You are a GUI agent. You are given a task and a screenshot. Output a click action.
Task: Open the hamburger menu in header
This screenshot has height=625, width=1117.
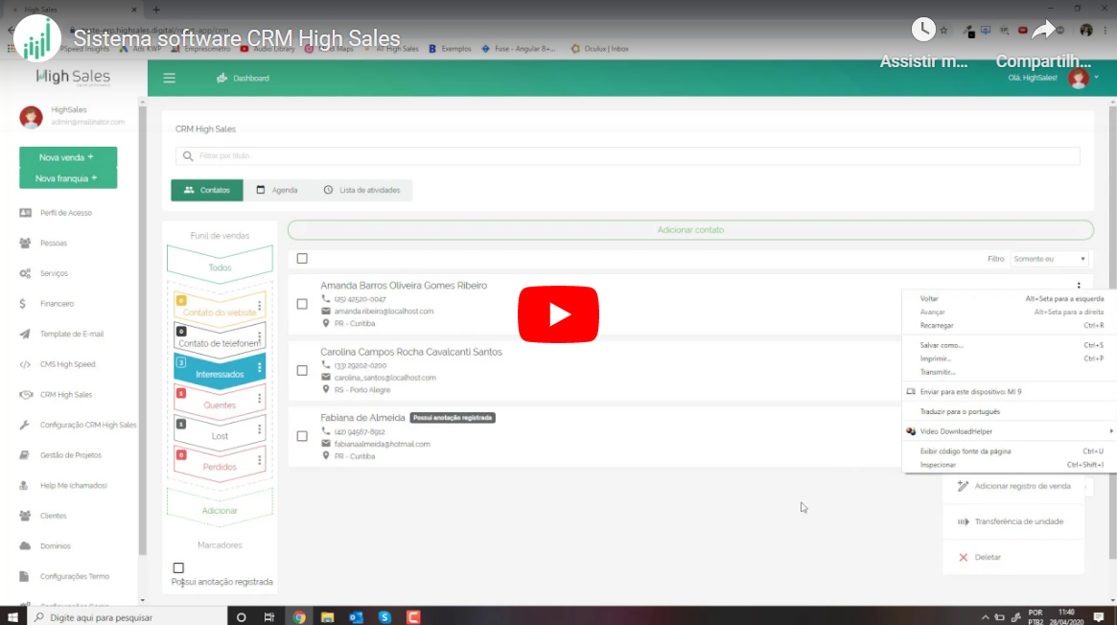click(169, 79)
